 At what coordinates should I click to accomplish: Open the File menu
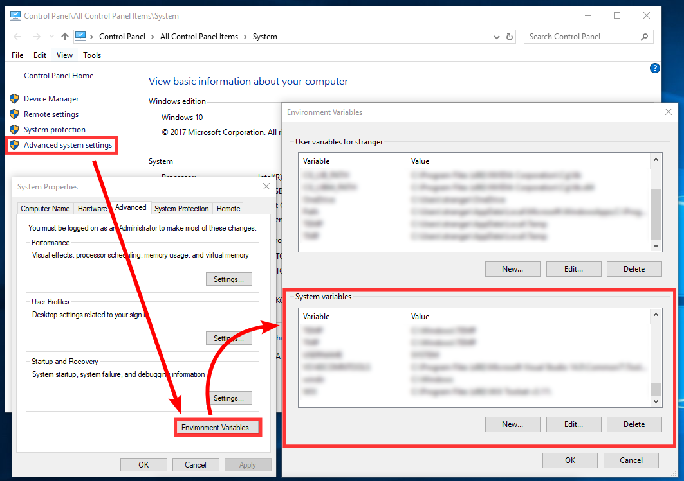point(17,55)
